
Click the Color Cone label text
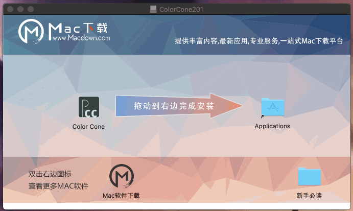[88, 127]
